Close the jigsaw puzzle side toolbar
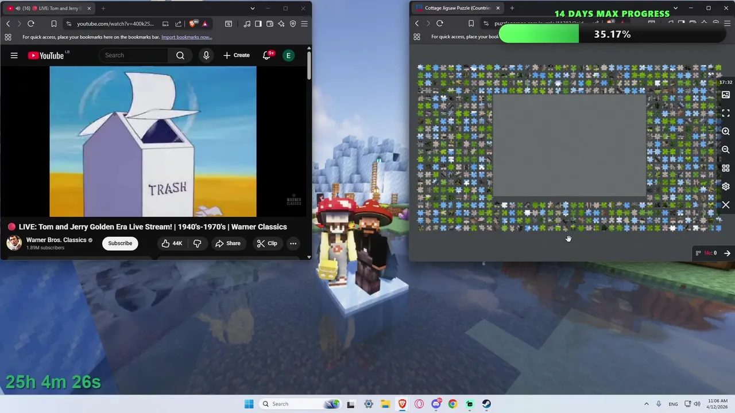This screenshot has width=735, height=413. 726,205
